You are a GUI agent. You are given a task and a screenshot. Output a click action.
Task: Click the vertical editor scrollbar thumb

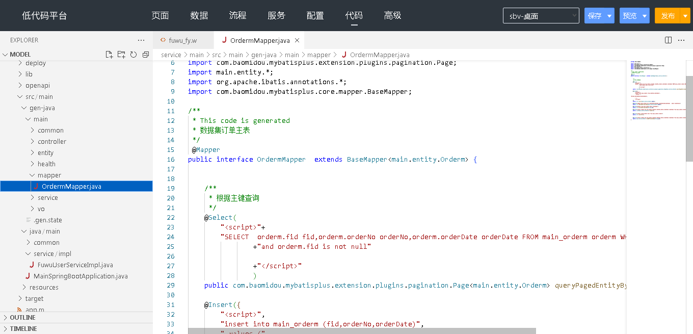(689, 117)
